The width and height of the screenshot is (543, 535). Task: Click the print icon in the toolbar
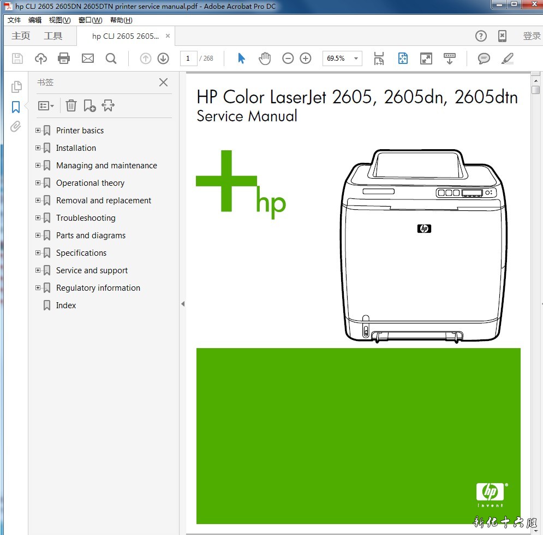pyautogui.click(x=64, y=58)
